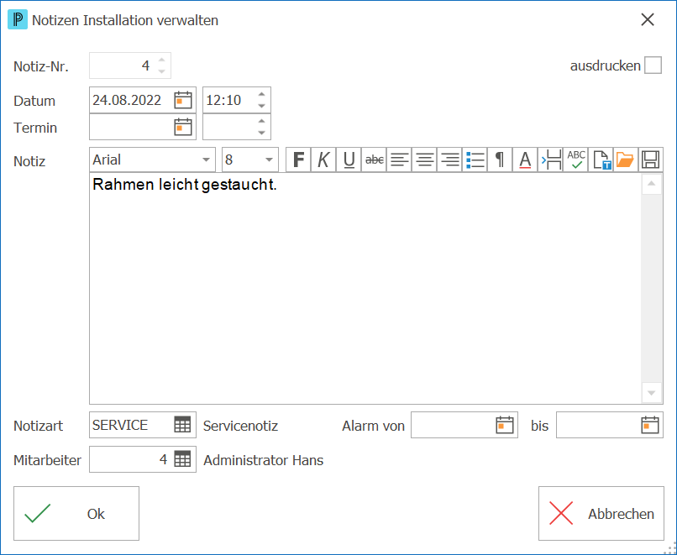
Task: Decrease Datum time 12:10 down arrow
Action: pyautogui.click(x=262, y=106)
